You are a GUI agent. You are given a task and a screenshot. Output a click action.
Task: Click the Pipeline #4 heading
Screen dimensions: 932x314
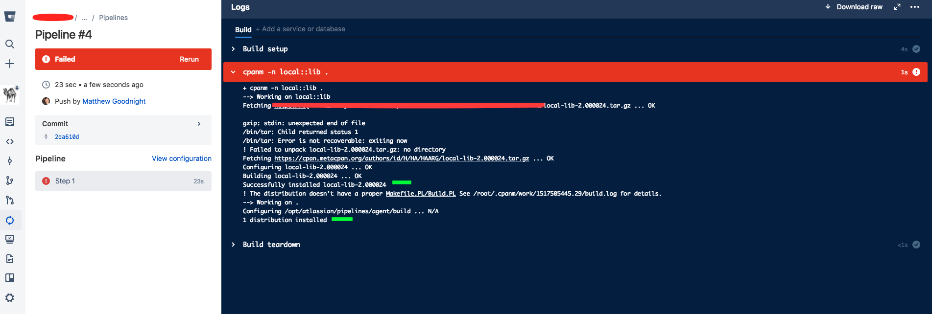[64, 35]
